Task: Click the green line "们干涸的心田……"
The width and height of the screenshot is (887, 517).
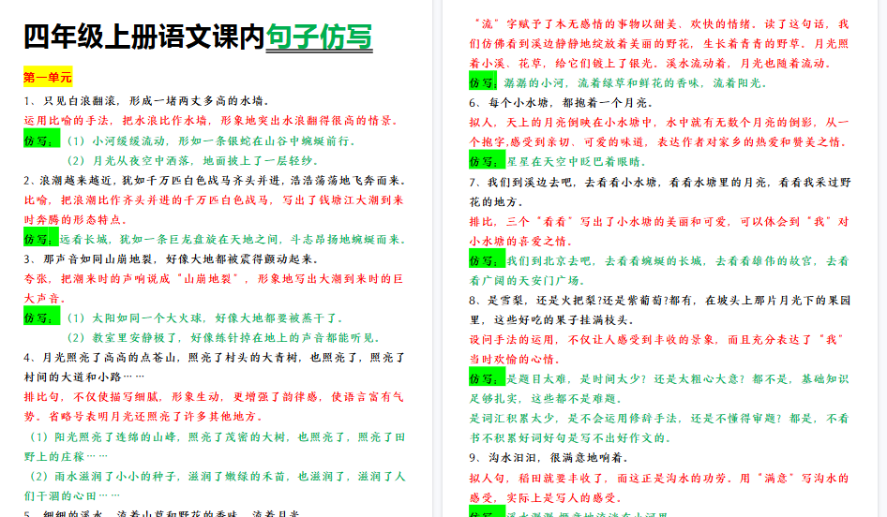Action: coord(72,496)
